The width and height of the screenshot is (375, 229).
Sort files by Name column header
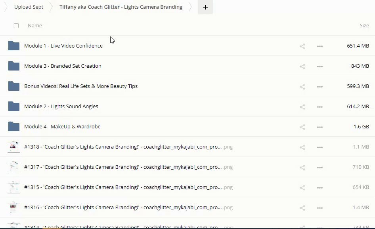click(35, 26)
